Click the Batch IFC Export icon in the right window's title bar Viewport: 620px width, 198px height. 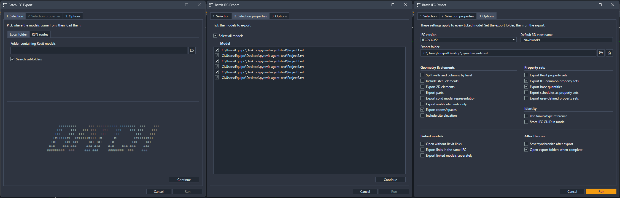click(419, 5)
